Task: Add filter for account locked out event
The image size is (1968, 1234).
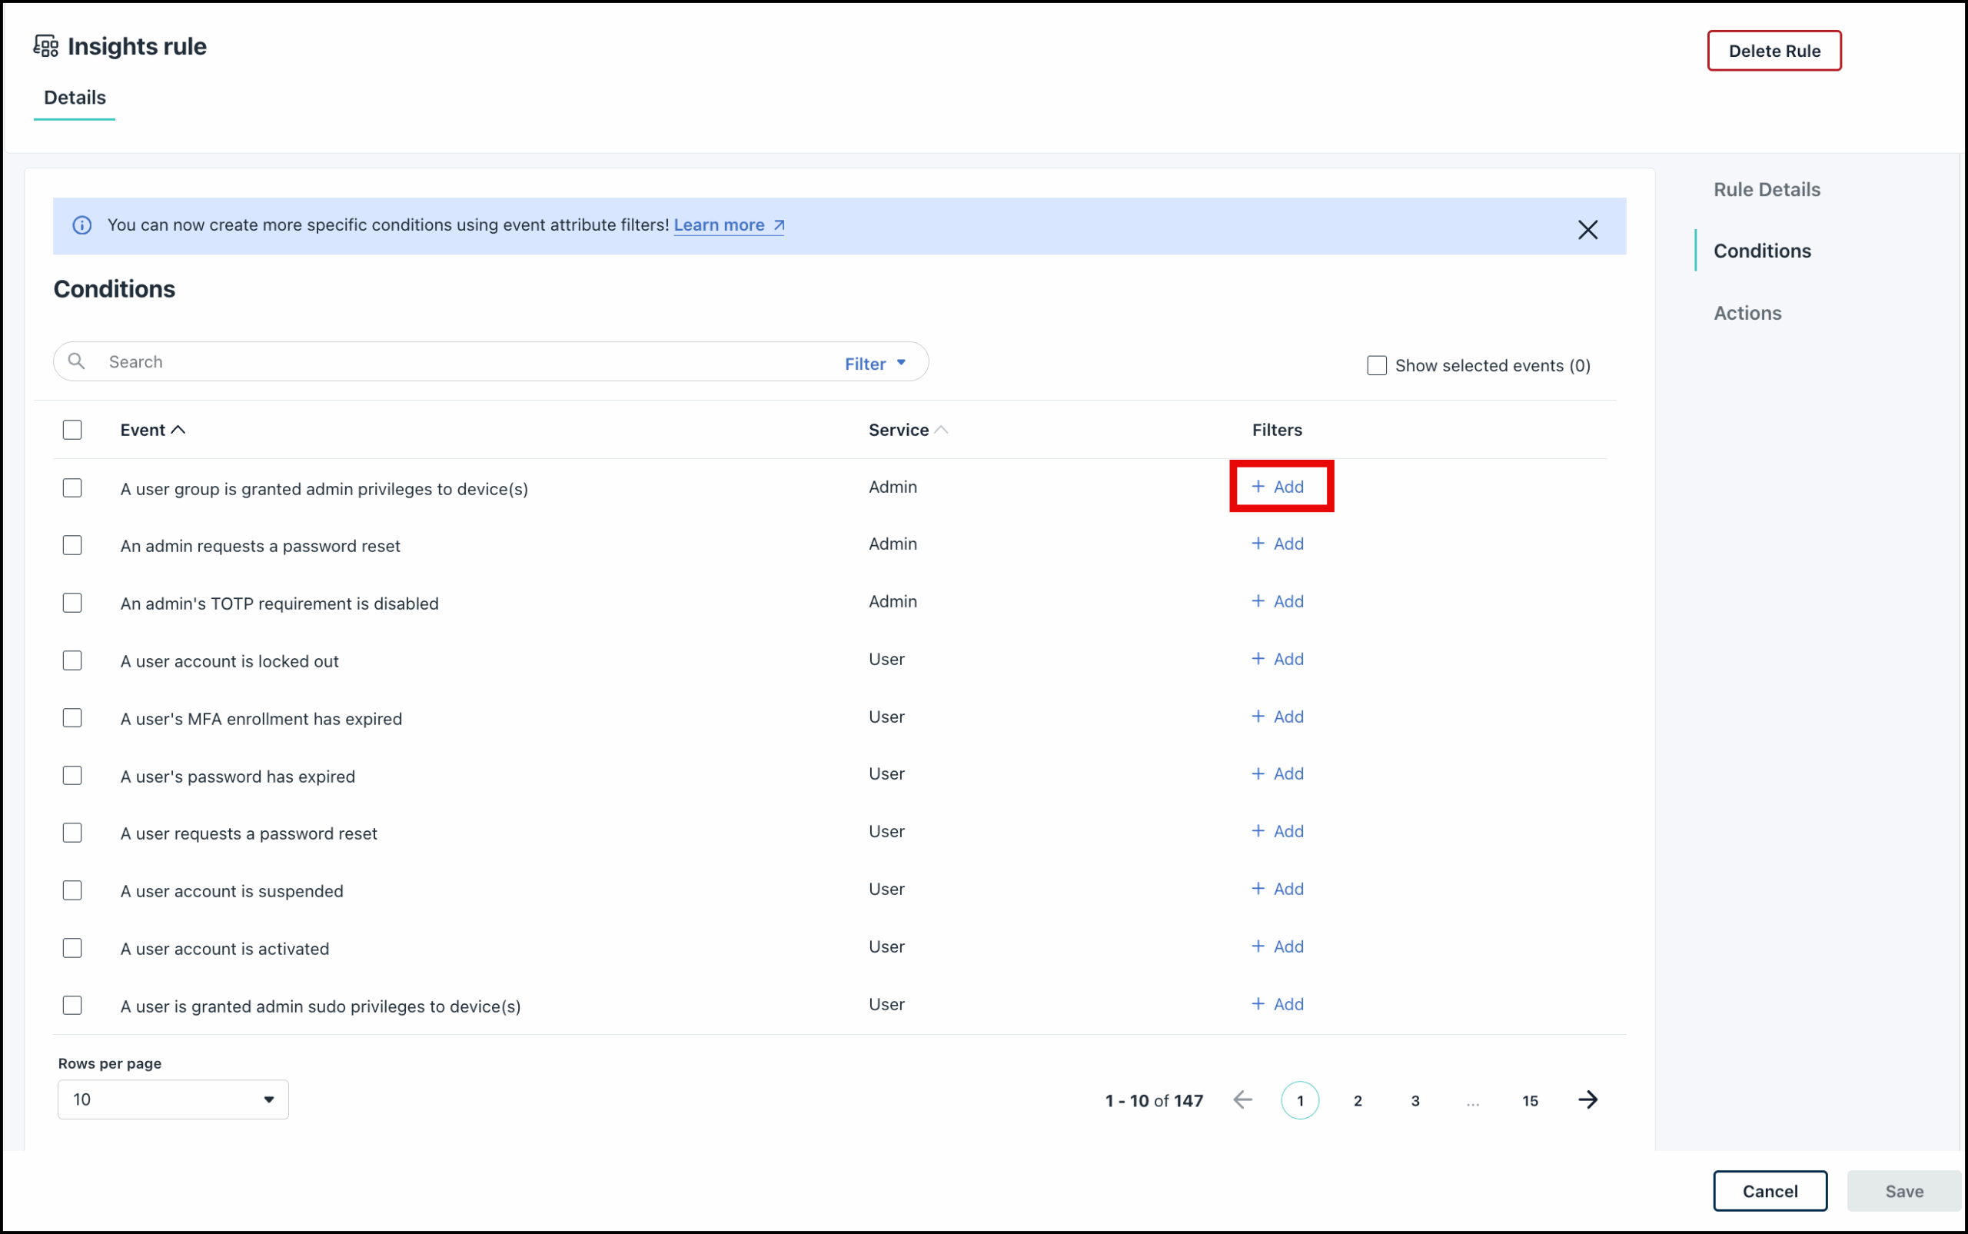Action: tap(1278, 660)
